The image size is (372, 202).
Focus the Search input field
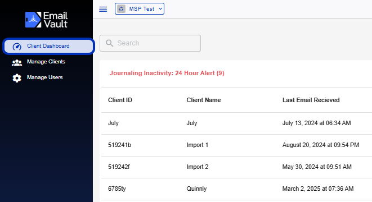click(x=150, y=43)
